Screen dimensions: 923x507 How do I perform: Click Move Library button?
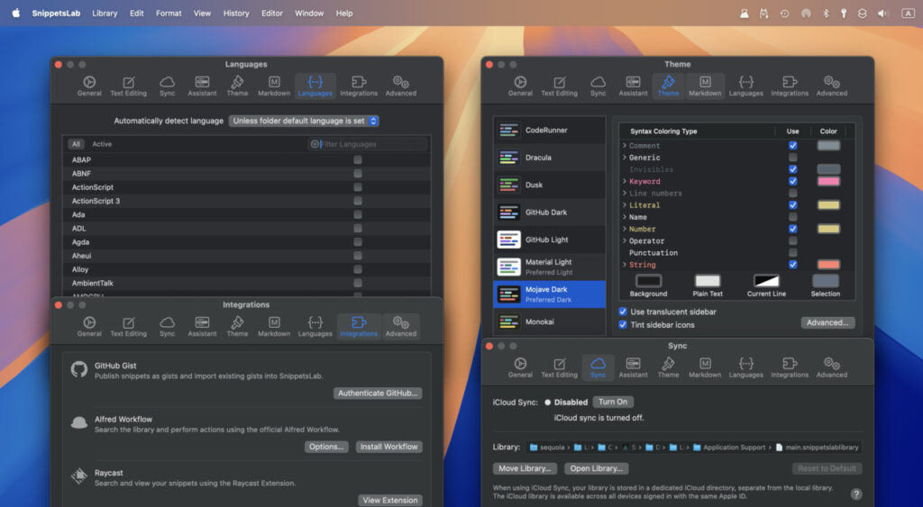[525, 468]
